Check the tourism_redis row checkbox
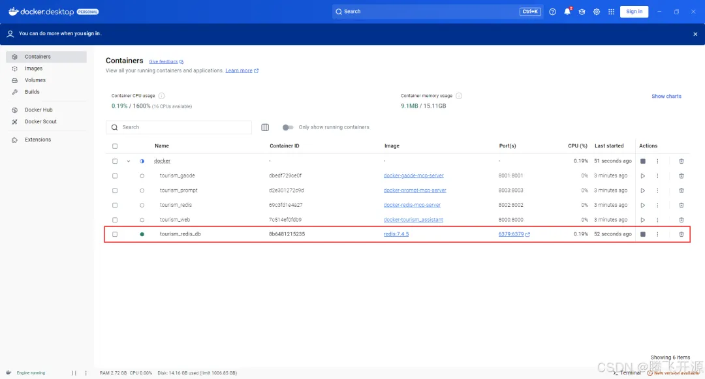This screenshot has height=379, width=705. point(115,205)
